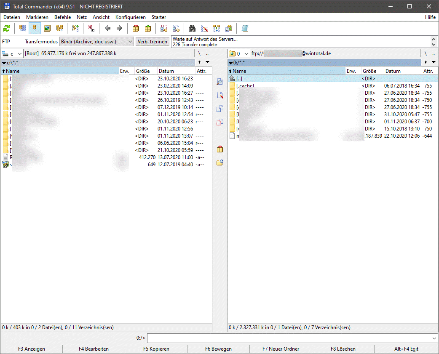Open the Hilfe menu
The width and height of the screenshot is (439, 354).
430,17
